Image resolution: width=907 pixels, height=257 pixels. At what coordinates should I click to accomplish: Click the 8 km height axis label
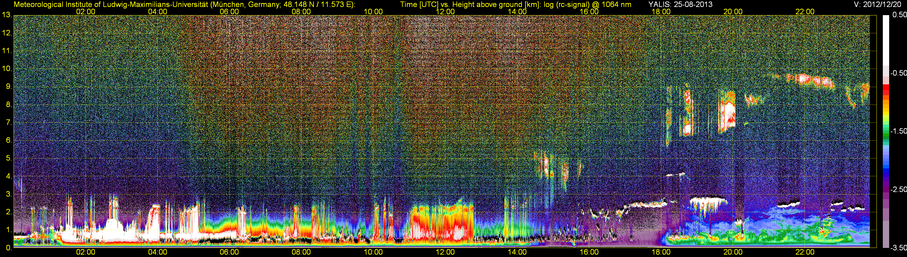pos(9,104)
